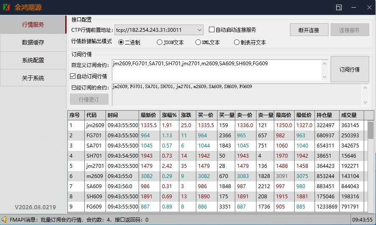Select the jm2609 code cell
This screenshot has width=376, height=225.
click(95, 125)
